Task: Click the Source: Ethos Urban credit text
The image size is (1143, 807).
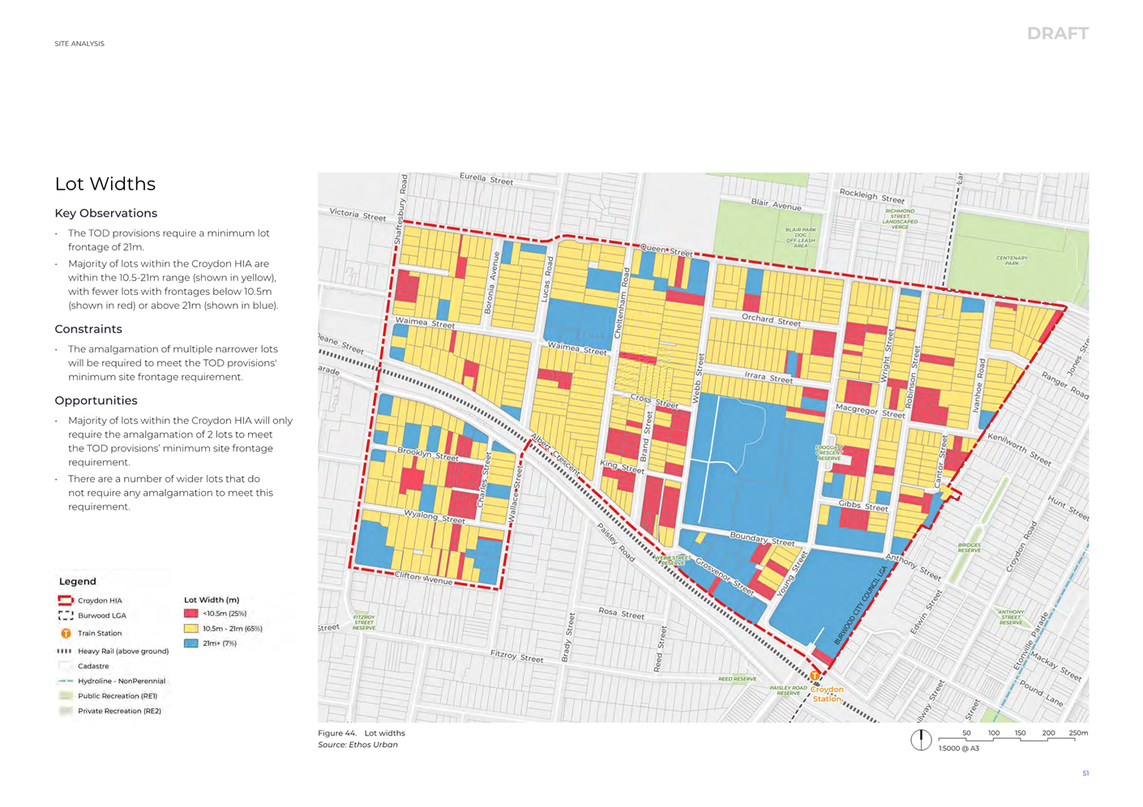Action: [357, 745]
